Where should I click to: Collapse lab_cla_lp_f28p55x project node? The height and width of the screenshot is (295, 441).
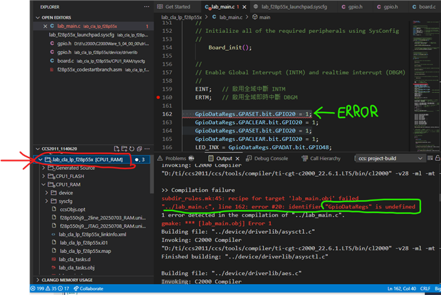point(41,160)
